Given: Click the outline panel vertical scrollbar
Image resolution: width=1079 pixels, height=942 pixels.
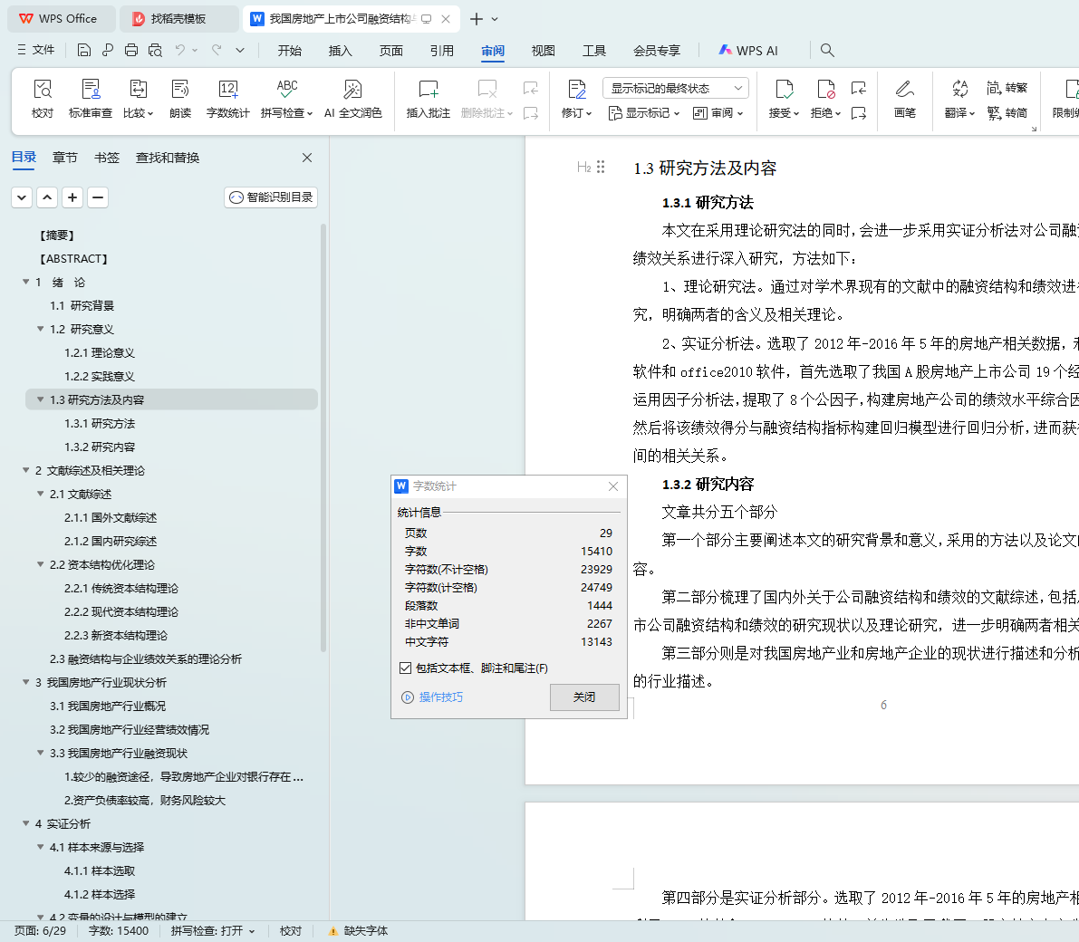Looking at the screenshot, I should coord(323,437).
